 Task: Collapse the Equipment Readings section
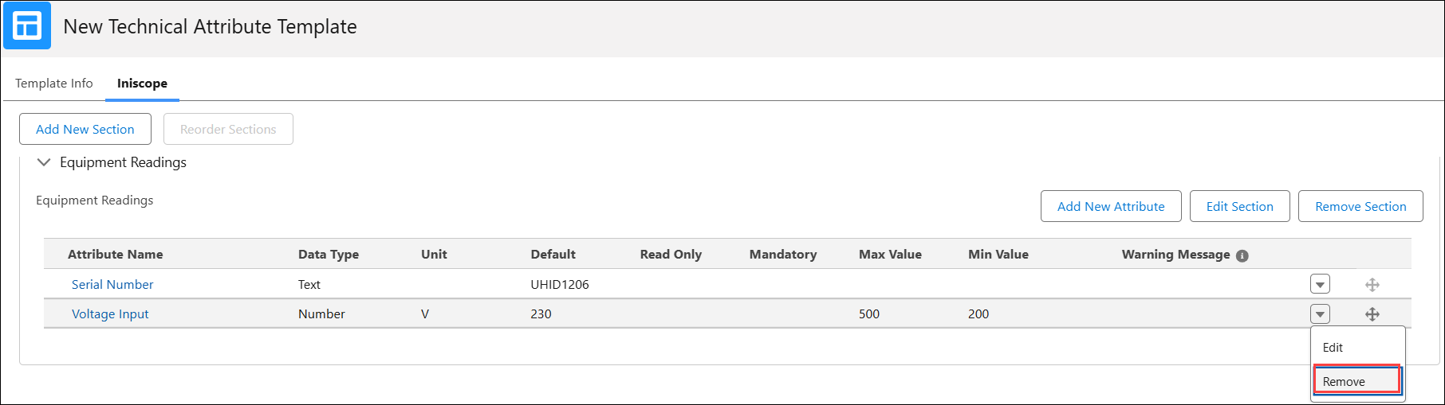tap(44, 162)
